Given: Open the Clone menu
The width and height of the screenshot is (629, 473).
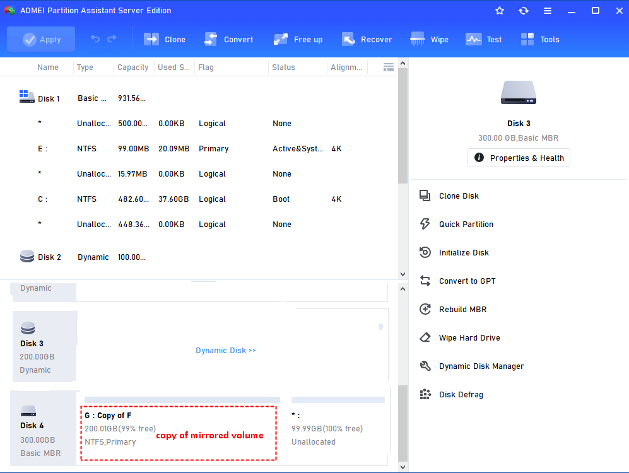Looking at the screenshot, I should pyautogui.click(x=165, y=39).
